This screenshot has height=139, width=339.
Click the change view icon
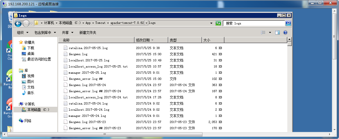pyautogui.click(x=263, y=33)
